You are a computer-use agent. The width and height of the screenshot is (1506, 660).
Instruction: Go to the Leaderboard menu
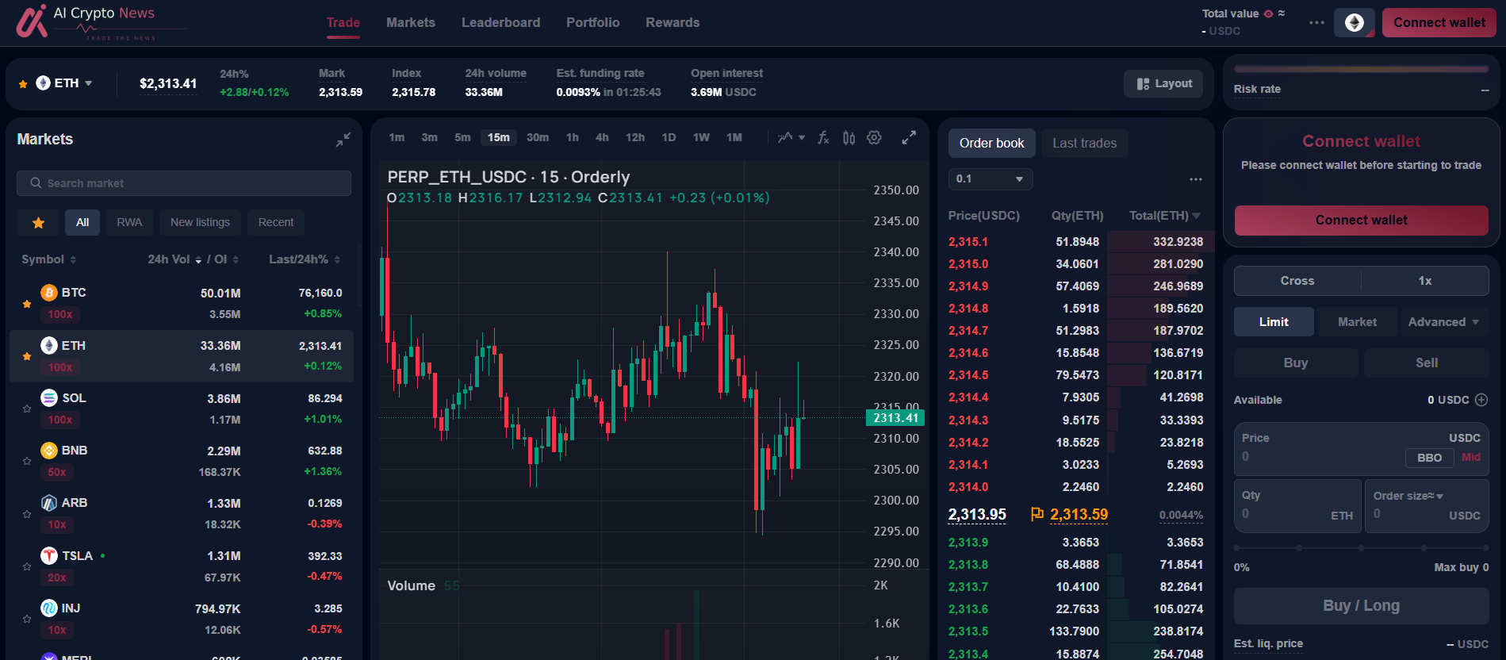click(x=500, y=23)
